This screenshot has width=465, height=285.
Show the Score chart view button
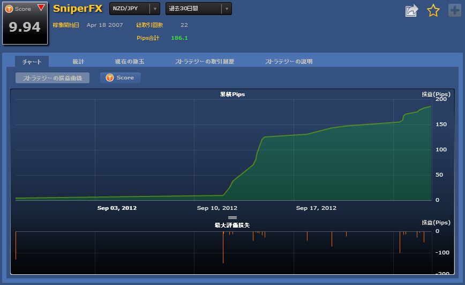(x=121, y=78)
